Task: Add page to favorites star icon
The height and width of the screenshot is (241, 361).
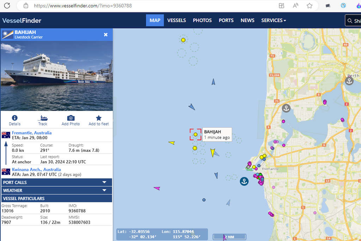Action: click(310, 6)
